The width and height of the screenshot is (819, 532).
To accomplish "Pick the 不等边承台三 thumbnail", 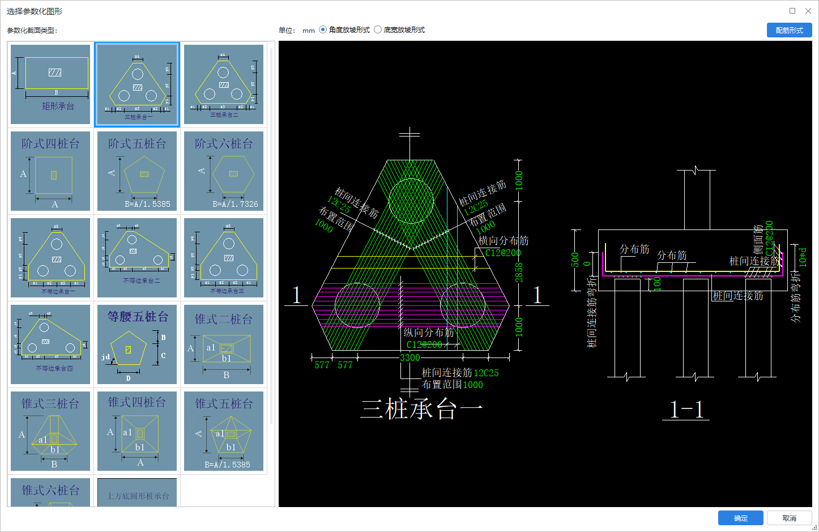I will pyautogui.click(x=224, y=258).
